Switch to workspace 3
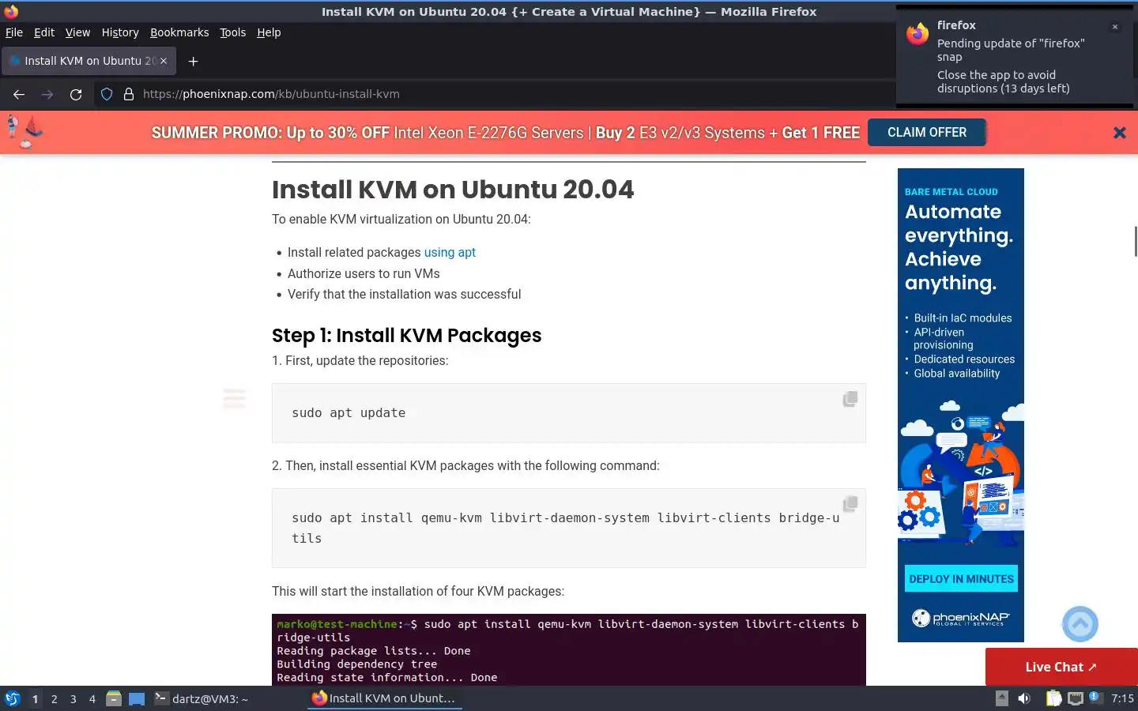The image size is (1138, 711). click(73, 698)
